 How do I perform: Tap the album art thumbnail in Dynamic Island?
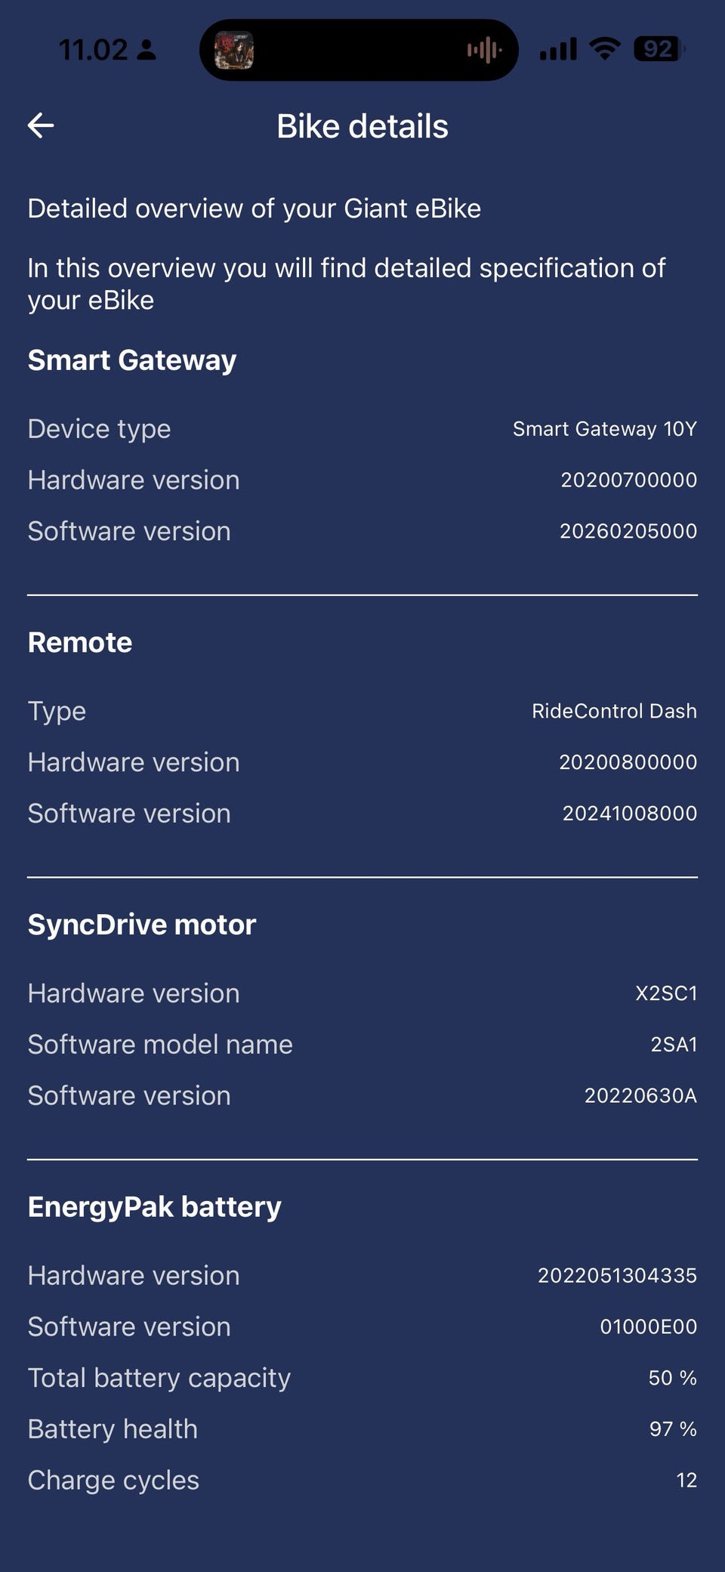point(234,51)
